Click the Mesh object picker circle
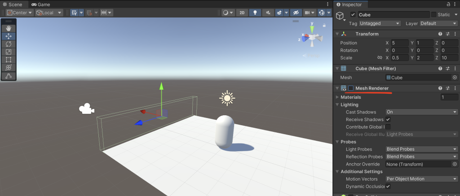 coord(454,78)
